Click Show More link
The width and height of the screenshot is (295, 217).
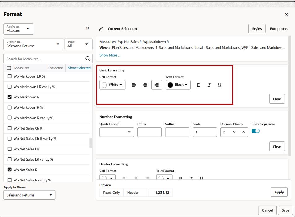(110, 55)
